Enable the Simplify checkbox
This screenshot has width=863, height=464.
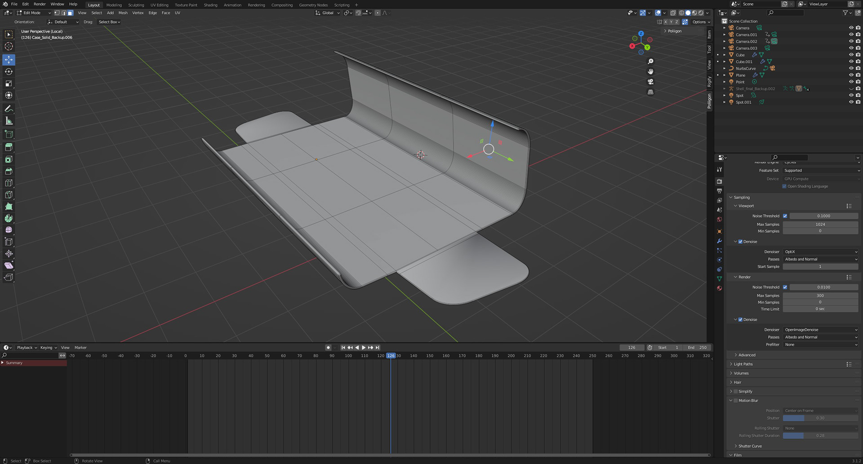pos(735,392)
